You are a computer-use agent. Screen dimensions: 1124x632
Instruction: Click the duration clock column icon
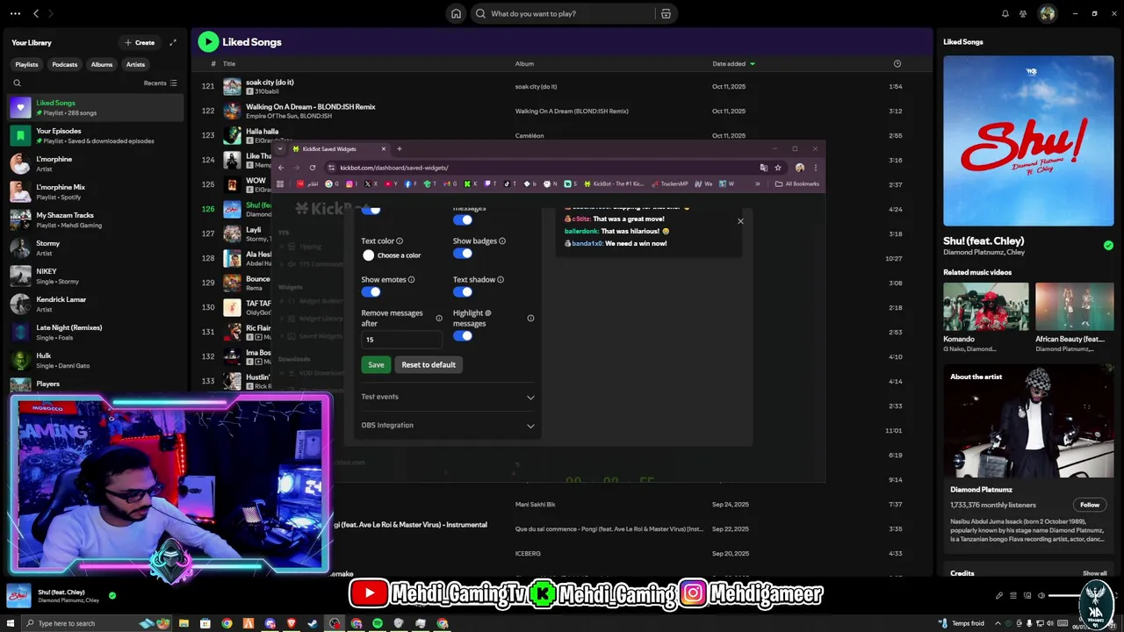coord(897,63)
